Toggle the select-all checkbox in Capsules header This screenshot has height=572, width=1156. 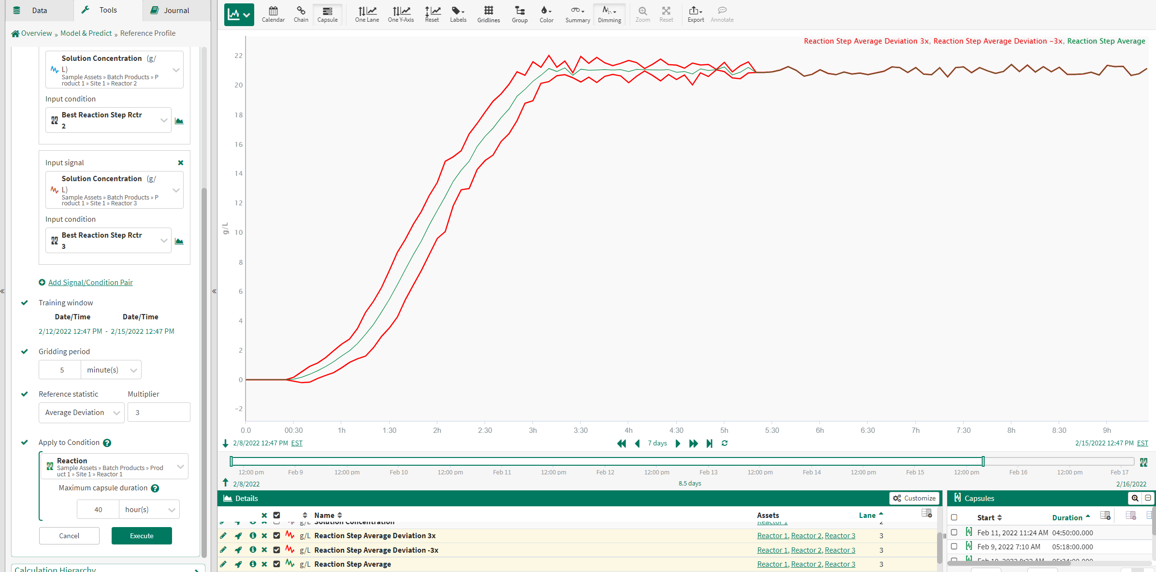tap(954, 517)
